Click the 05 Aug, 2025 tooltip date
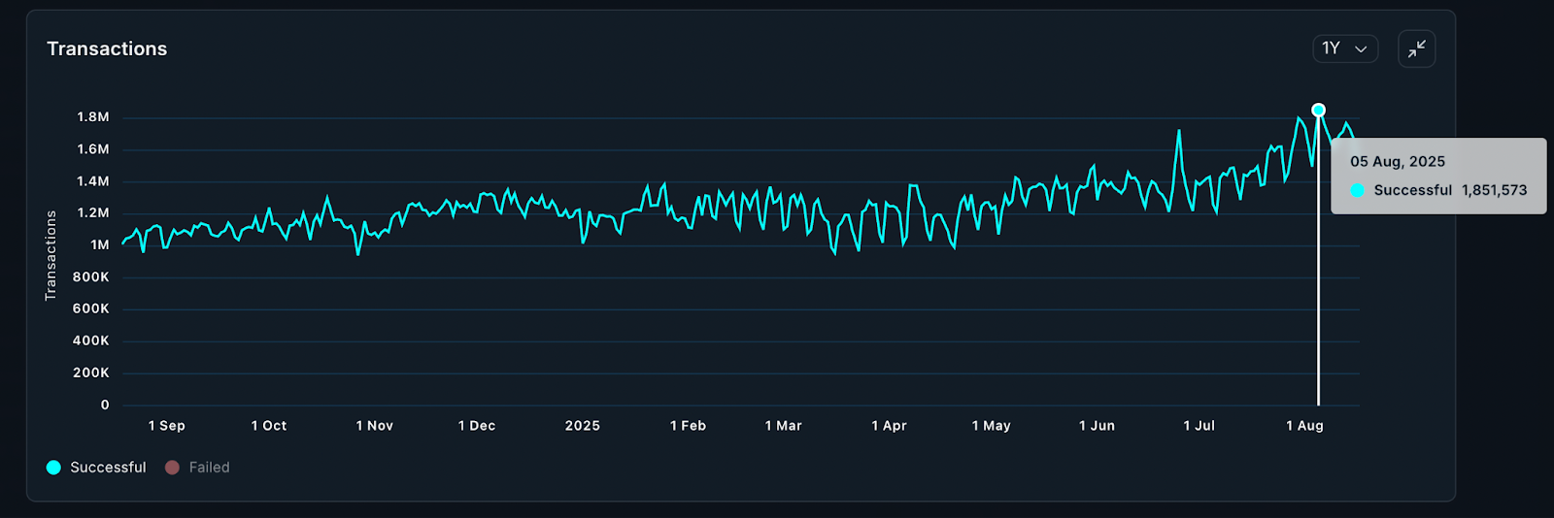The image size is (1554, 518). [x=1397, y=162]
